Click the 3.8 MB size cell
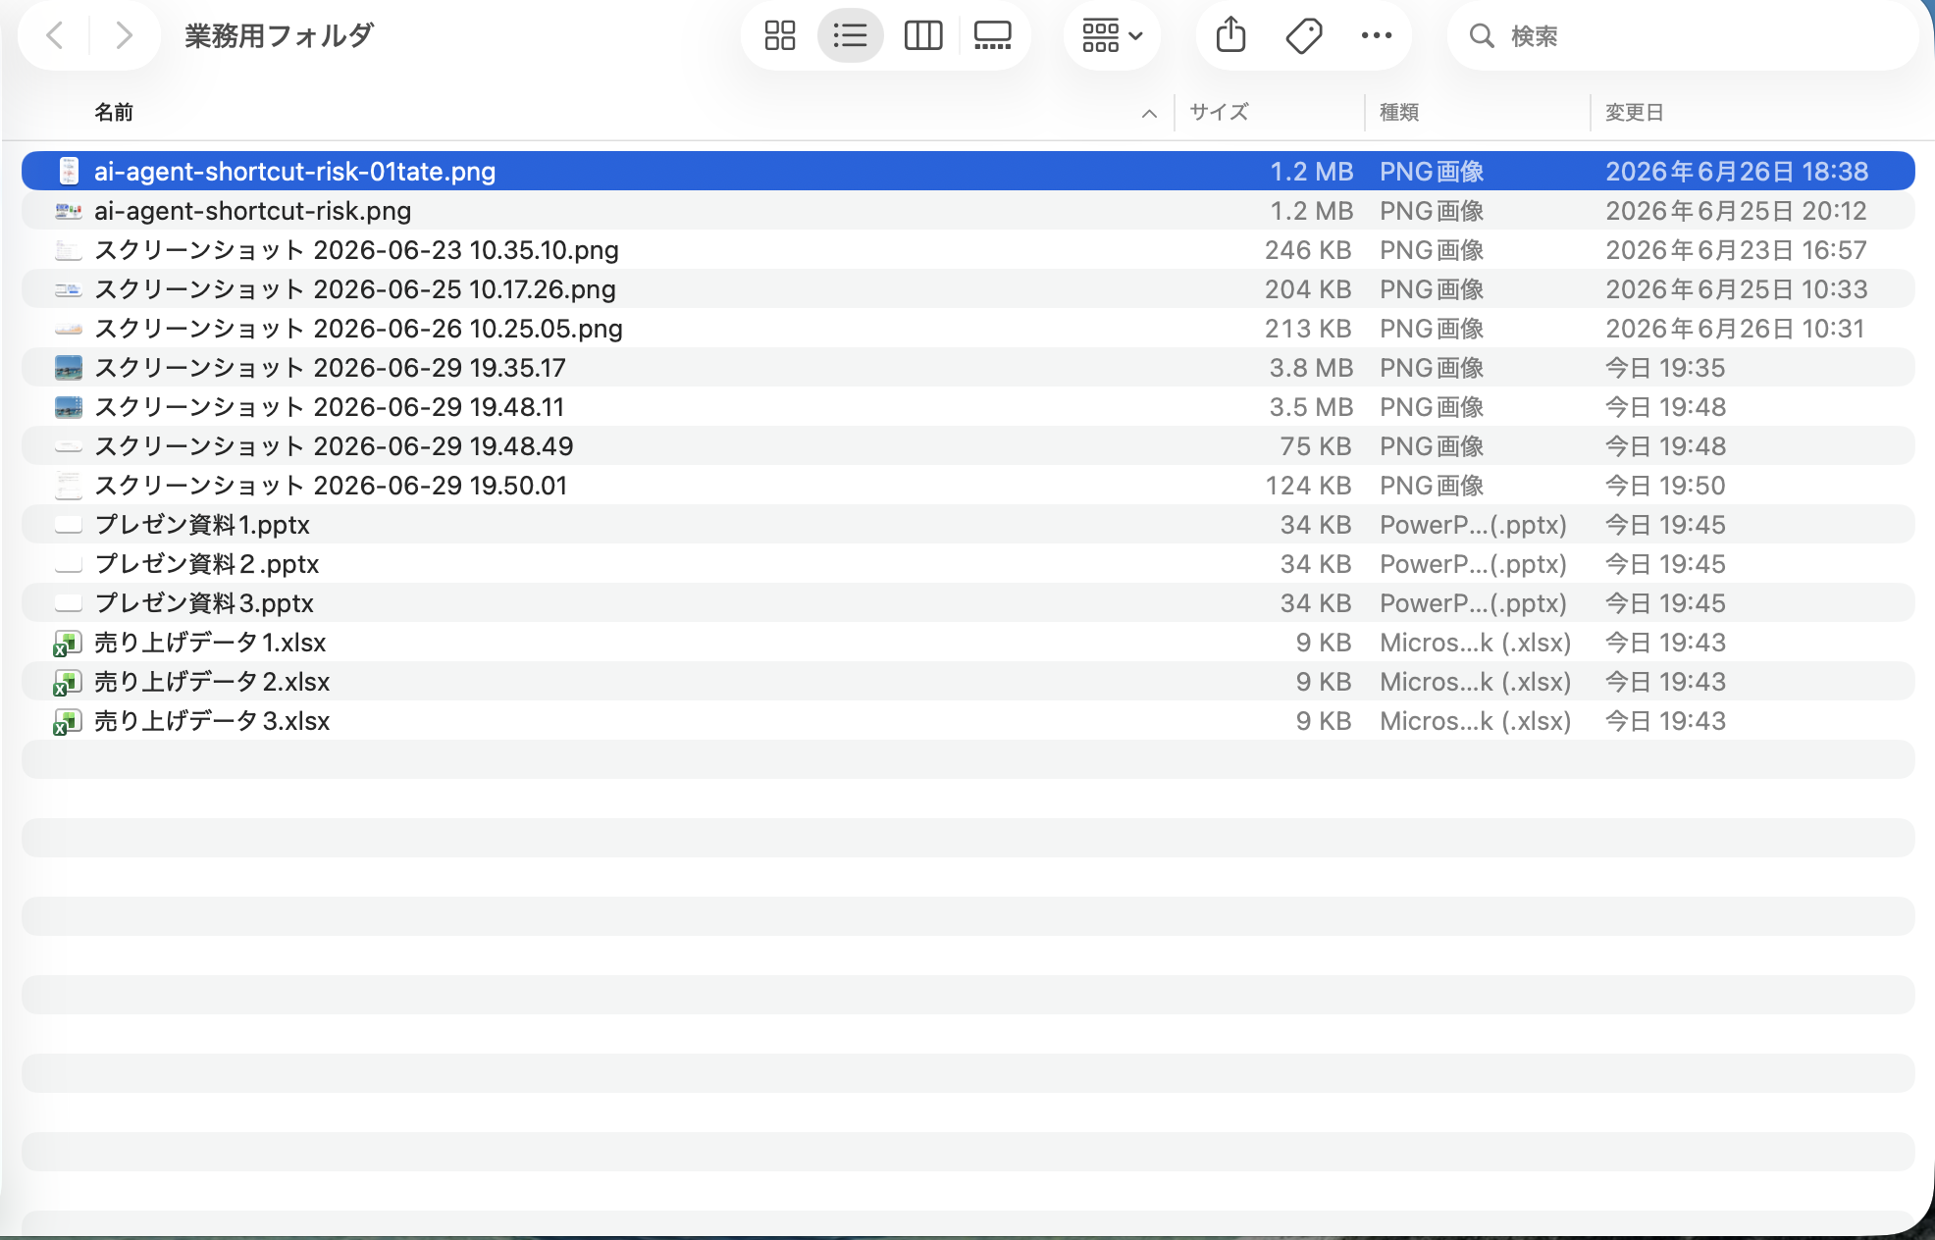 click(1311, 368)
